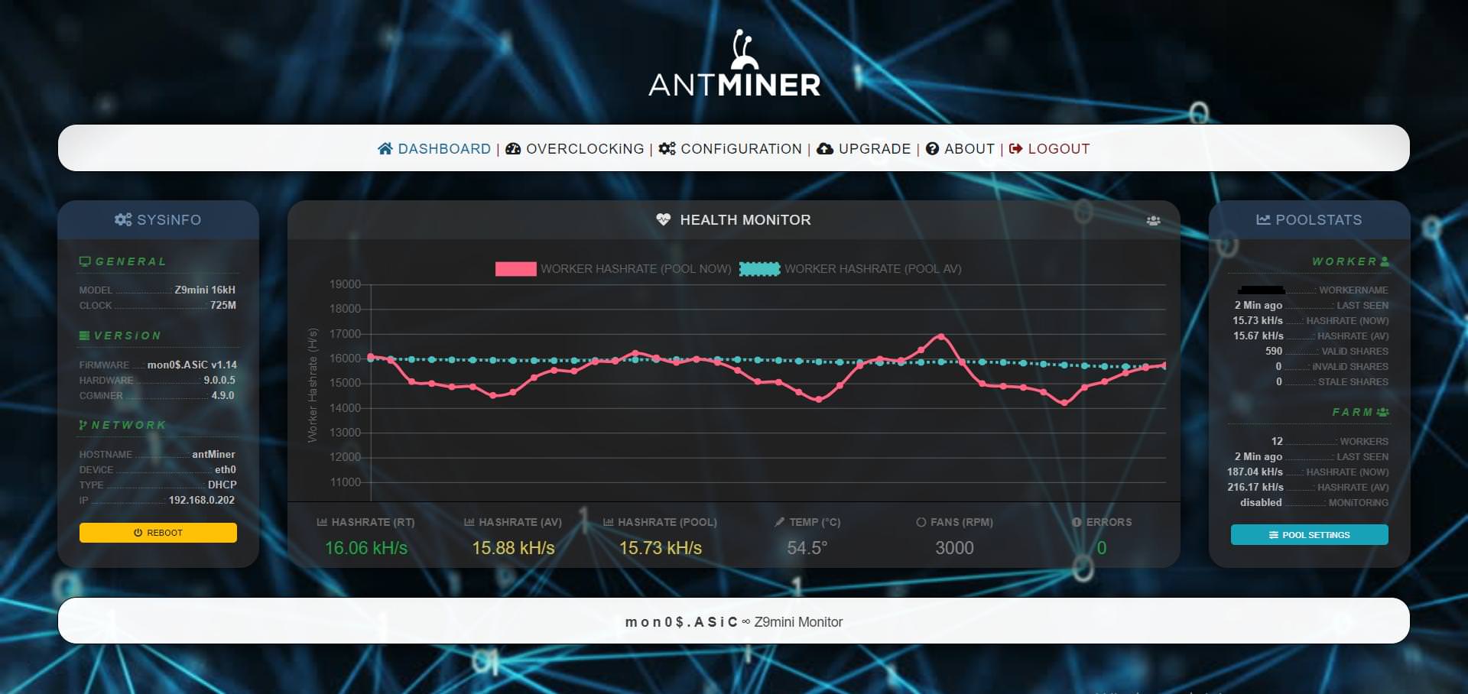Click the users icon in Health Monitor header

(1154, 220)
